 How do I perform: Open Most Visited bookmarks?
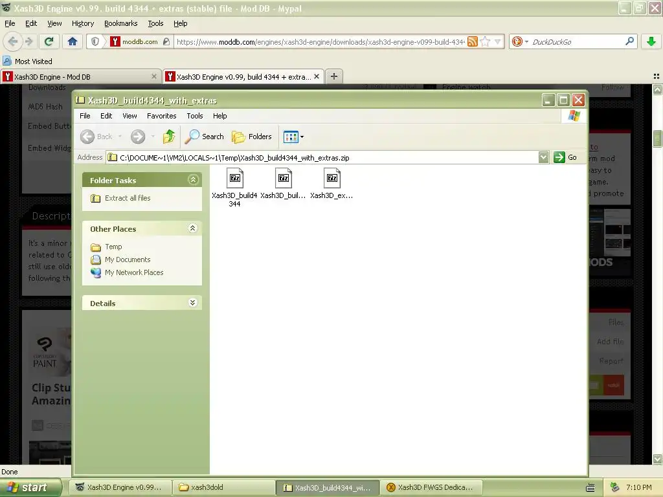27,61
